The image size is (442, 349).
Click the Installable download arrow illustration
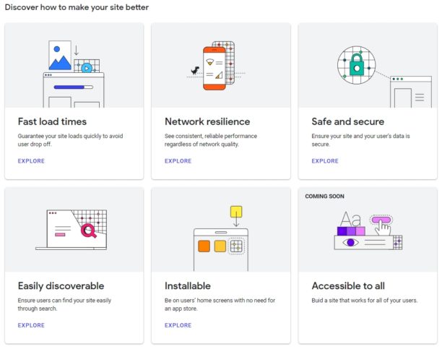pyautogui.click(x=236, y=216)
